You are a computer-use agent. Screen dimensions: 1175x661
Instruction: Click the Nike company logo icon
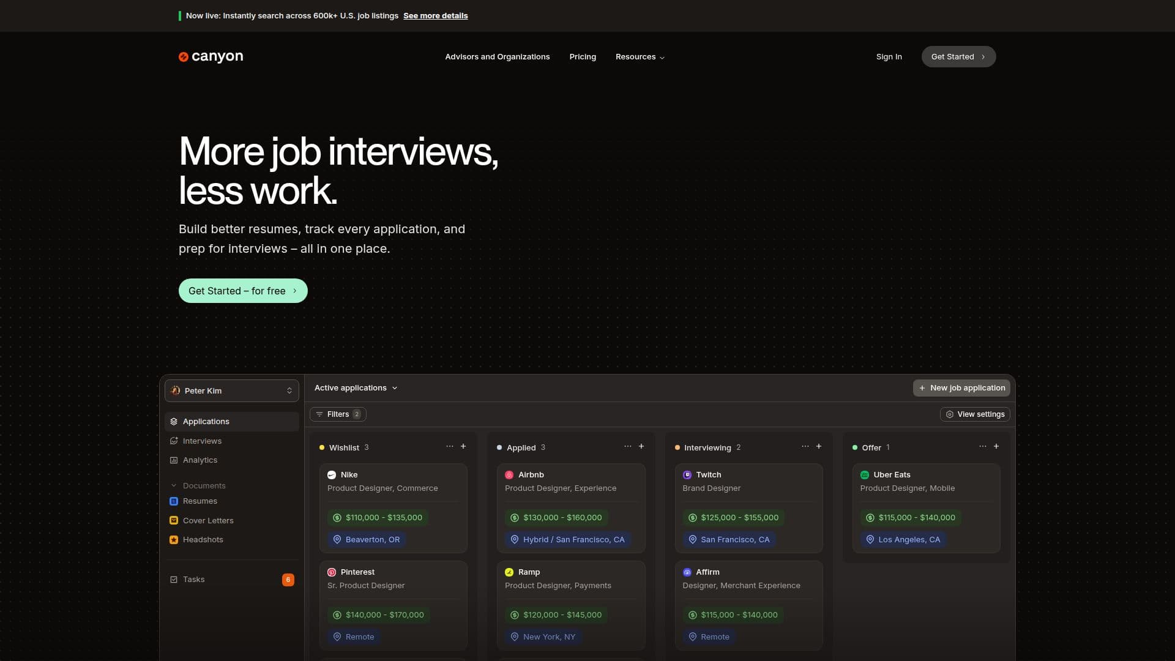[x=332, y=475]
